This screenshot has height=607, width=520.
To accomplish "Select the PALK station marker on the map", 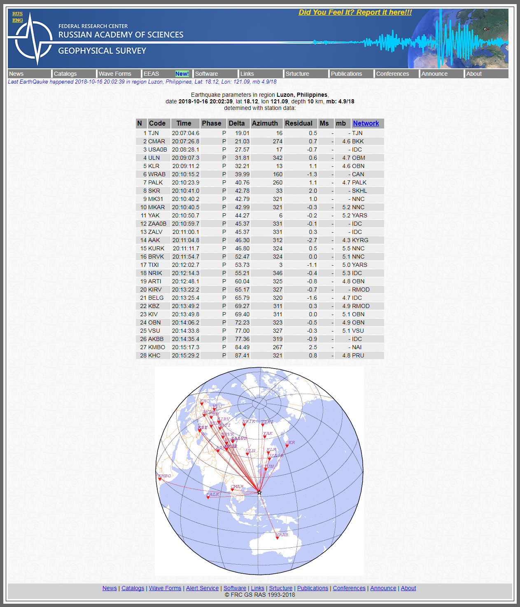I will pyautogui.click(x=208, y=497).
